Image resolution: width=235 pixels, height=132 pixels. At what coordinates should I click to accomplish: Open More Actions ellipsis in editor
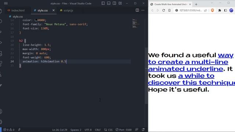[143, 10]
